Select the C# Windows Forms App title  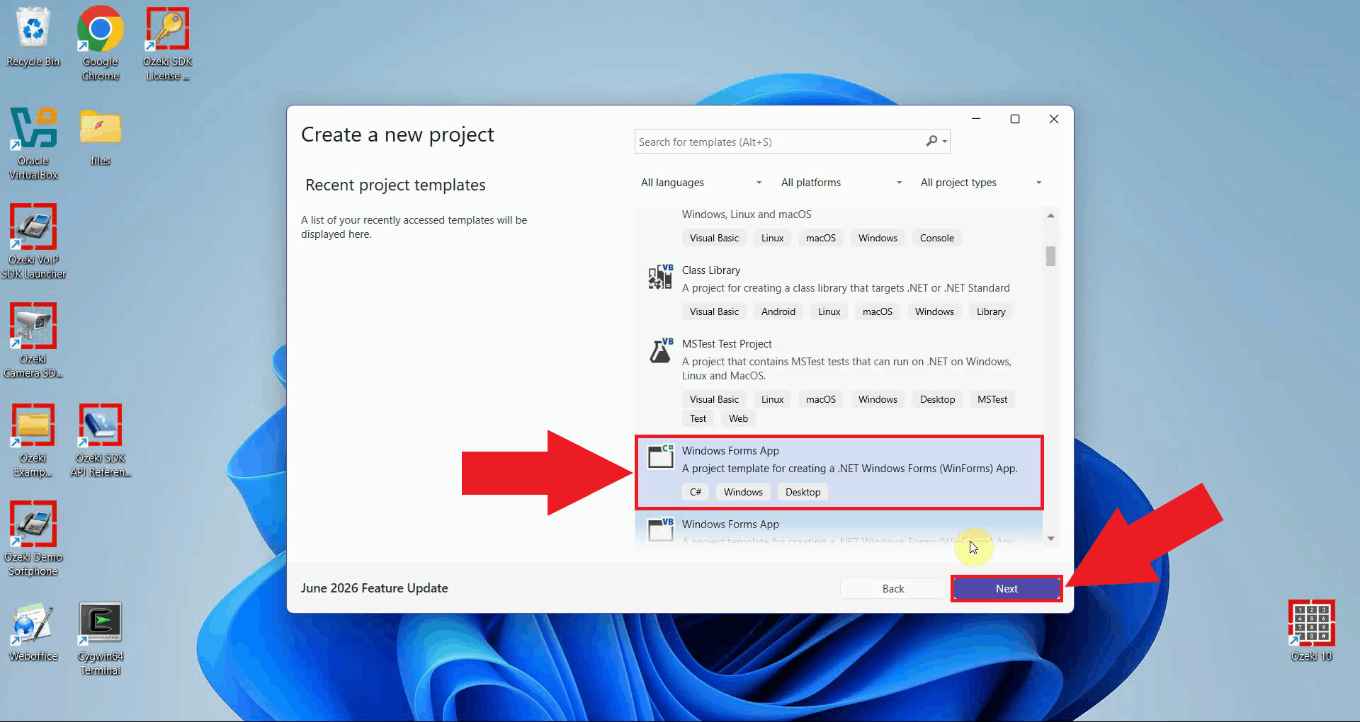(730, 451)
